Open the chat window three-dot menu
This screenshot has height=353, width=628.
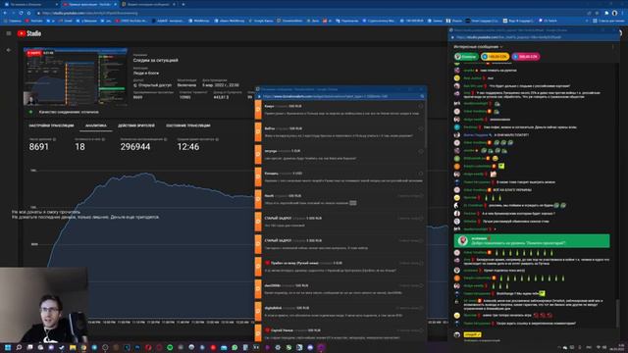click(612, 47)
